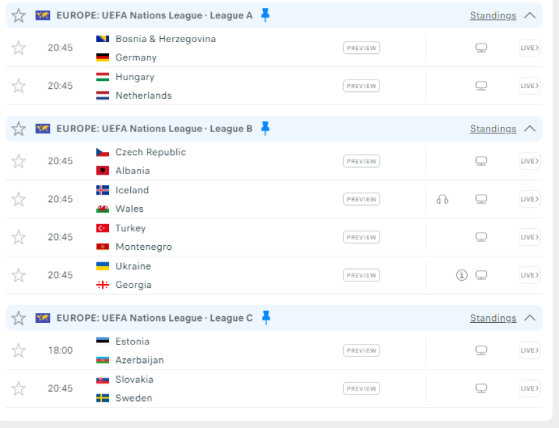
Task: Click Preview button for Iceland vs Wales
Action: [361, 199]
